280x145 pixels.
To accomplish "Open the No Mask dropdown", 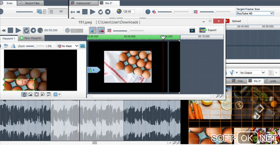I will pos(68,46).
